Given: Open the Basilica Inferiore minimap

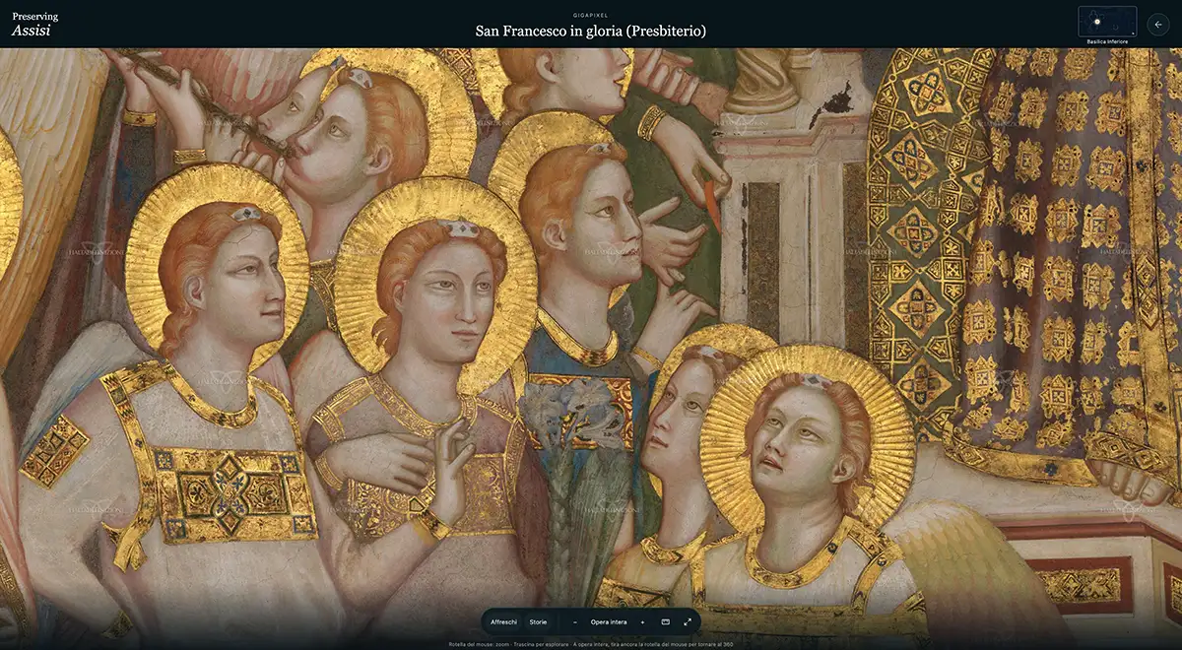Looking at the screenshot, I should [1107, 22].
